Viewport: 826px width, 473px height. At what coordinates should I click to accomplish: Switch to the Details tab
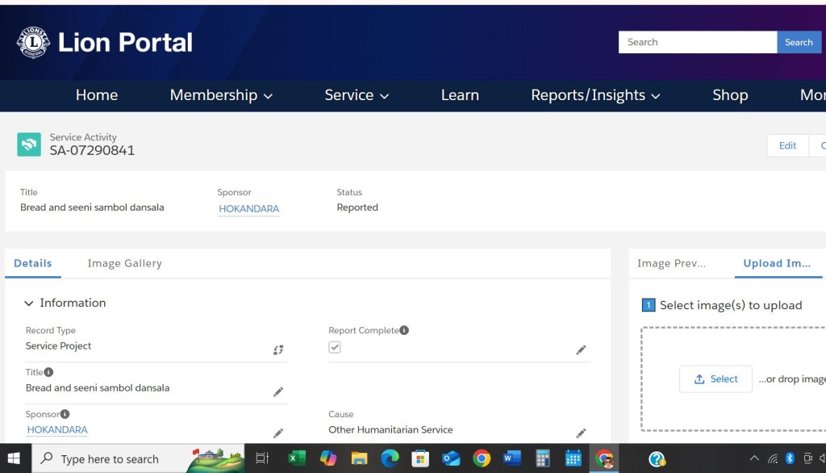[x=32, y=263]
